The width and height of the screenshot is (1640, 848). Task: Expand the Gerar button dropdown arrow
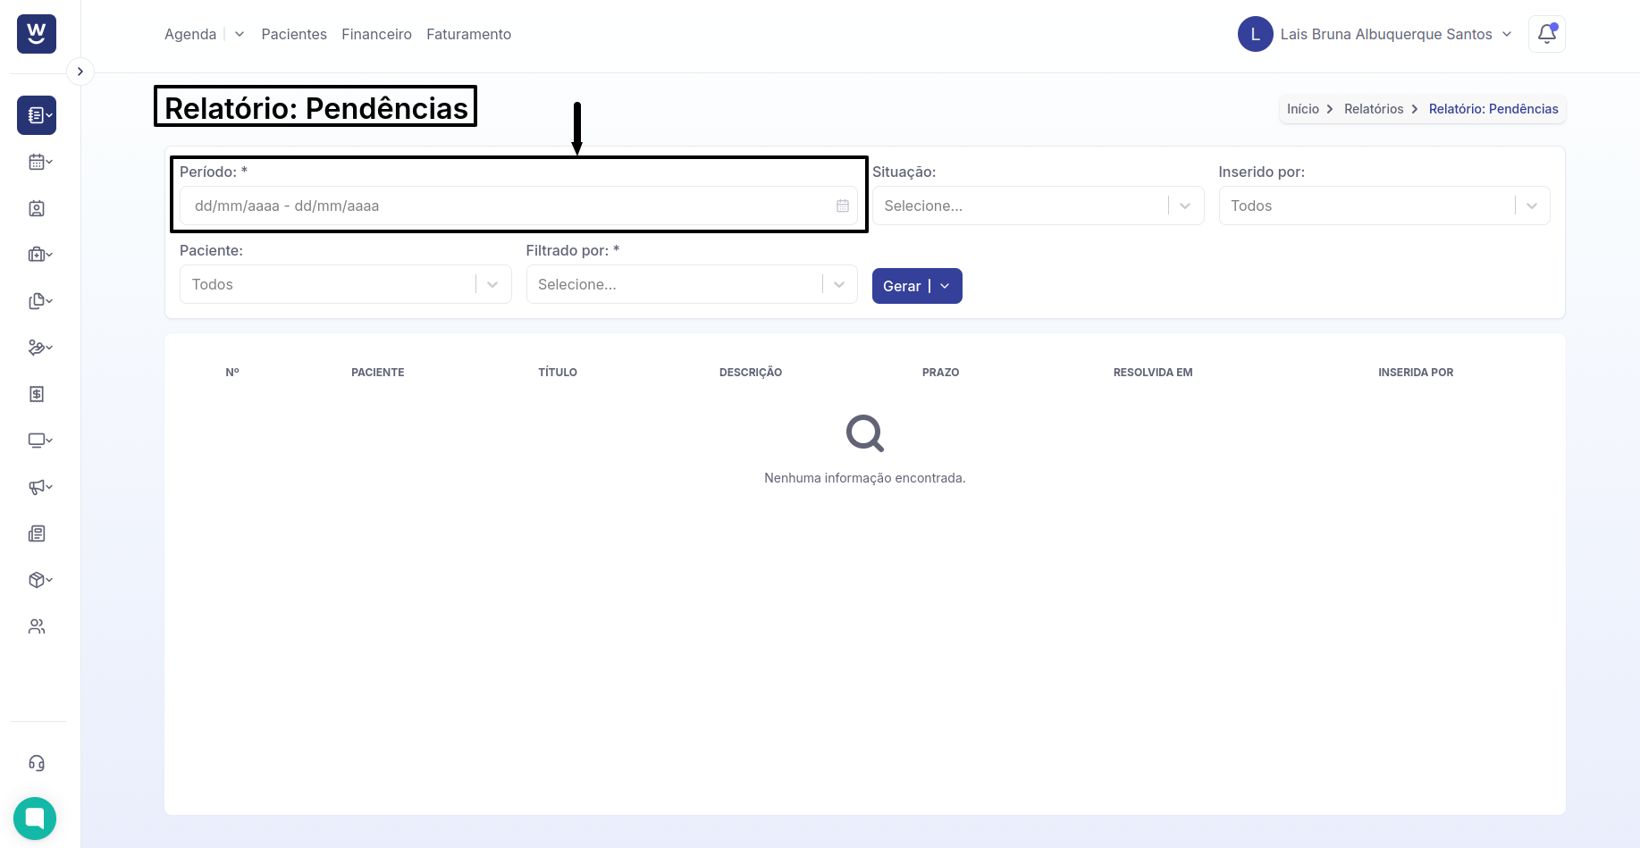(x=946, y=286)
